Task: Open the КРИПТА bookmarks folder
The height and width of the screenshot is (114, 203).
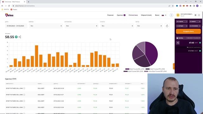Action: (5, 9)
